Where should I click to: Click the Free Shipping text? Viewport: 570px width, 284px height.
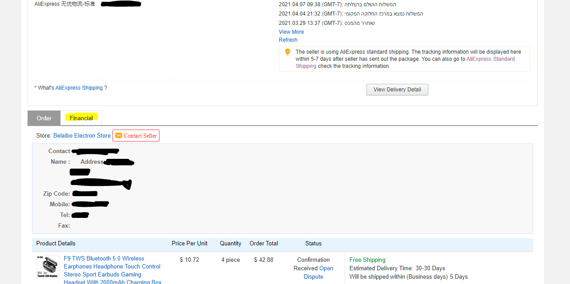367,260
